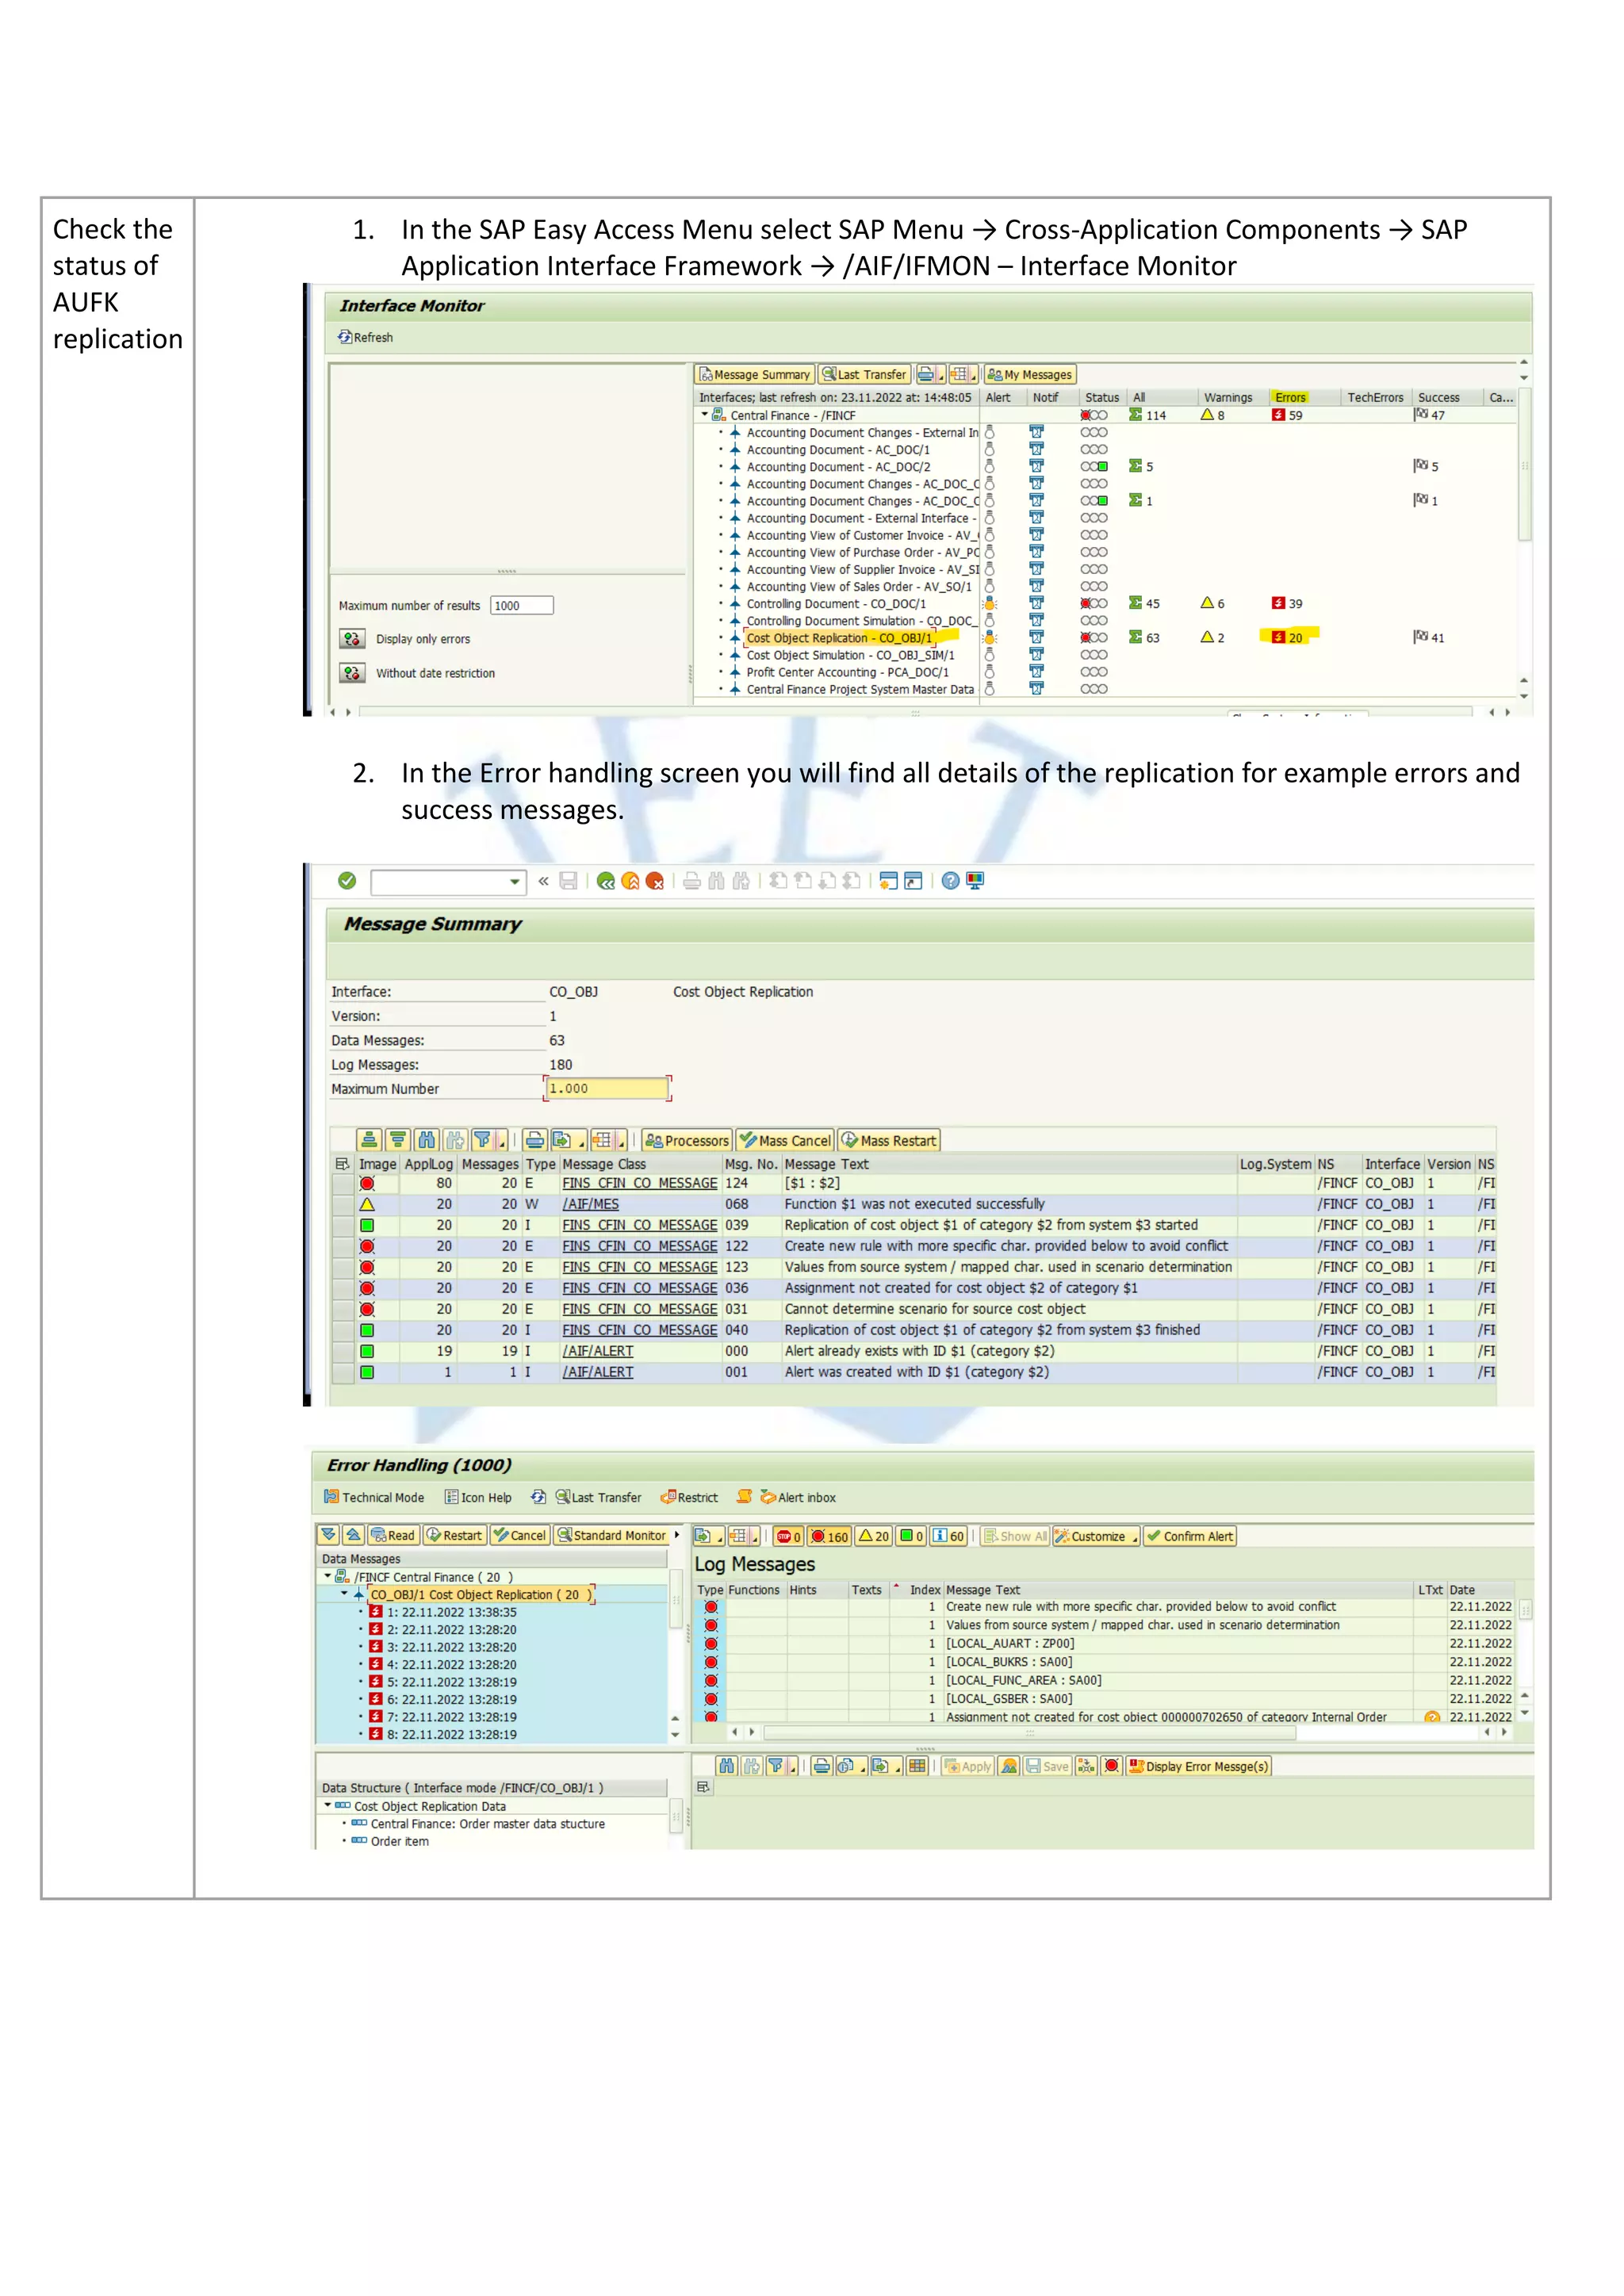
Task: Click Last Transfer in Interface Monitor toolbar
Action: (x=864, y=375)
